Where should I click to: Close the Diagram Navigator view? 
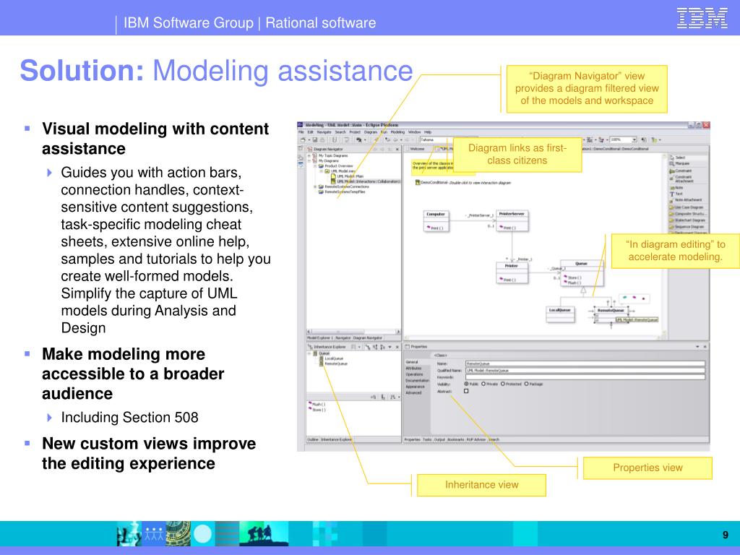tap(397, 149)
